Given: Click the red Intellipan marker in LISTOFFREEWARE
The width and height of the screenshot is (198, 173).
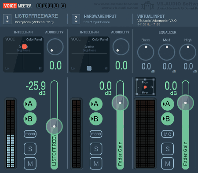Looking at the screenshot, I should (x=24, y=47).
